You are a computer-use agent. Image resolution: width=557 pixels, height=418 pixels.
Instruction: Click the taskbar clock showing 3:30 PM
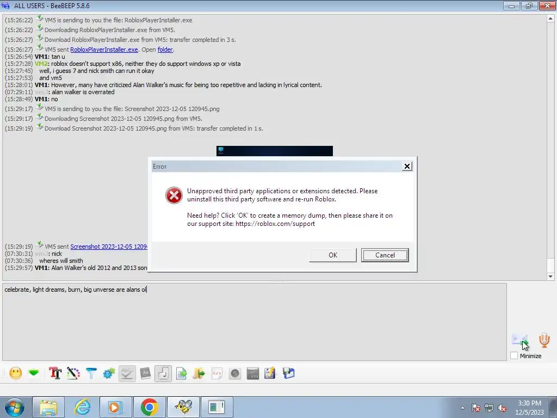(x=529, y=408)
